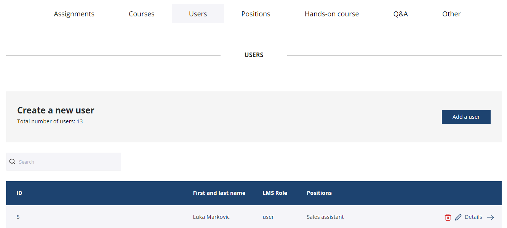Viewport: 507px width, 228px height.
Task: Select the Users tab
Action: [198, 14]
